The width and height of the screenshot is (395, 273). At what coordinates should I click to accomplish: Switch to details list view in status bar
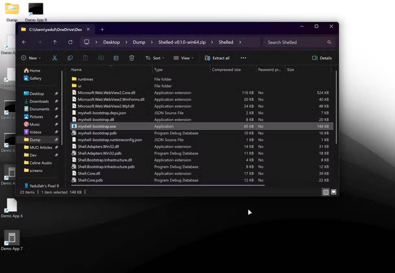[326, 192]
